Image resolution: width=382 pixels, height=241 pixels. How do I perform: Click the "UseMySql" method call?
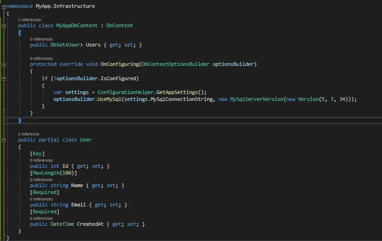(109, 100)
